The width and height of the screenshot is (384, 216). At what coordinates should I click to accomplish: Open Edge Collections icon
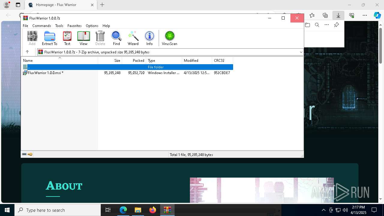(325, 15)
